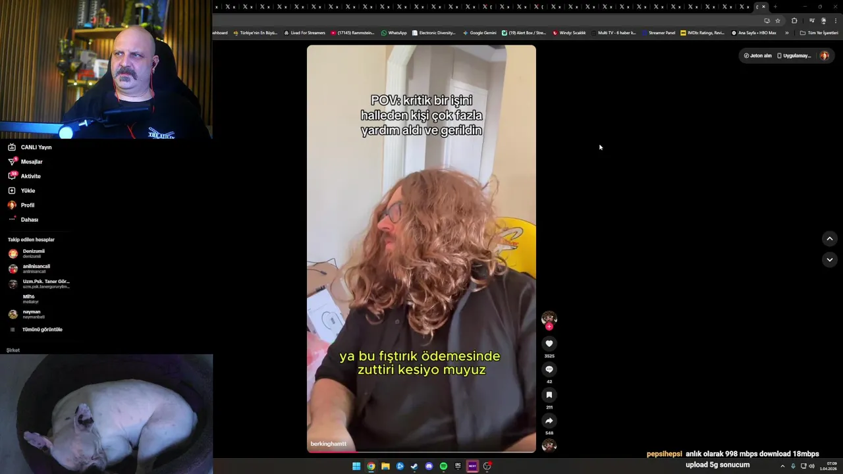
Task: Open Tüm Yer İşaretleri bookmarks folder
Action: 819,33
